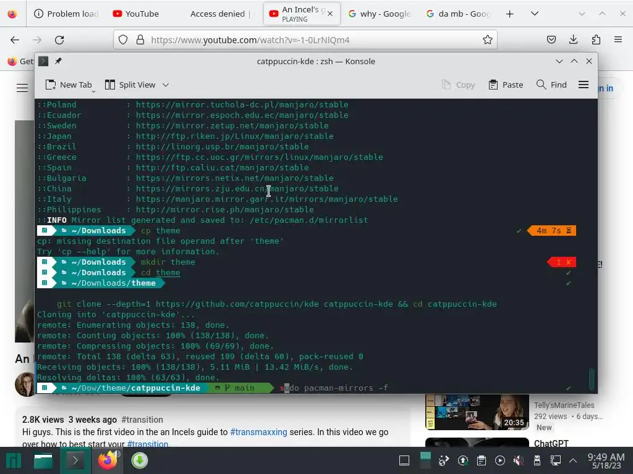Click Konsole terminal icon in title bar
This screenshot has width=633, height=474.
point(43,61)
